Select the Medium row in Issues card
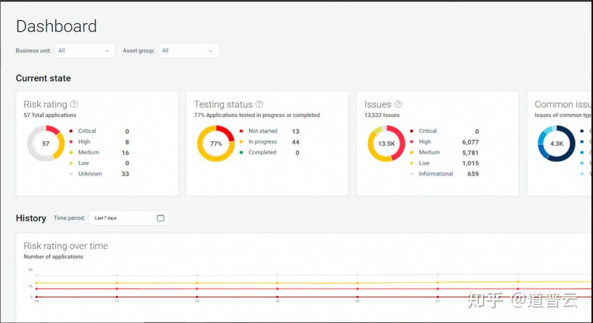The image size is (593, 323). (444, 152)
